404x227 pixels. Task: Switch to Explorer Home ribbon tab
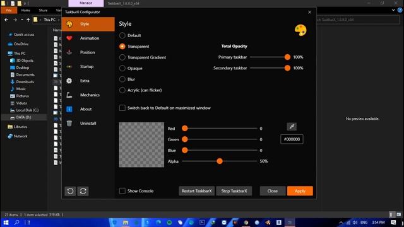26,10
